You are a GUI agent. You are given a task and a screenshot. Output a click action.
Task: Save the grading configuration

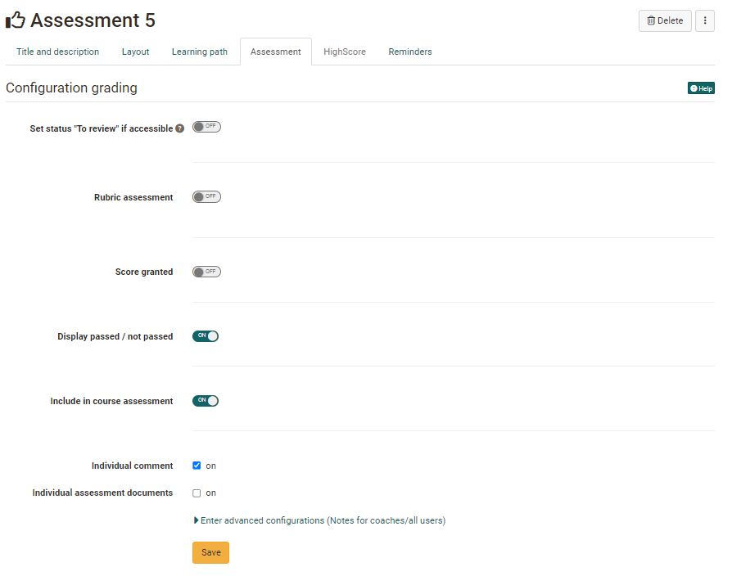[210, 552]
